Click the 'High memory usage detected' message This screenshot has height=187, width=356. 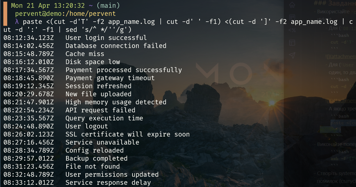[x=116, y=102]
